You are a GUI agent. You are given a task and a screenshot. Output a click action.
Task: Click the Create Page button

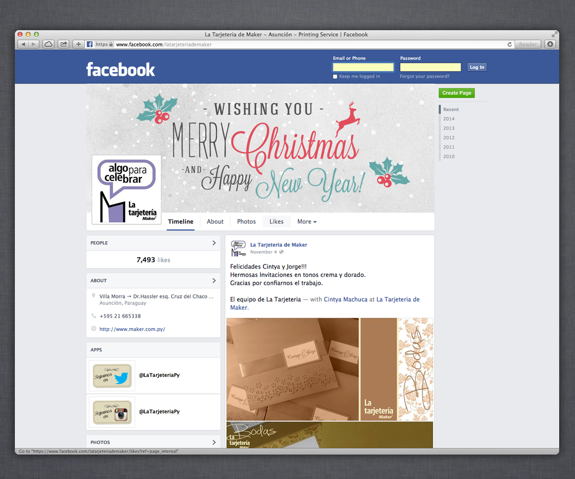point(456,92)
